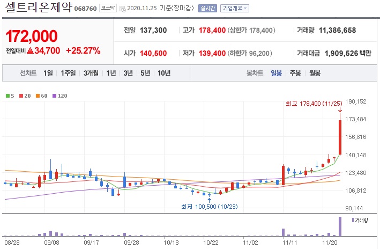Click the 190,152 price axis label
Image resolution: width=380 pixels, height=249 pixels.
click(x=356, y=101)
